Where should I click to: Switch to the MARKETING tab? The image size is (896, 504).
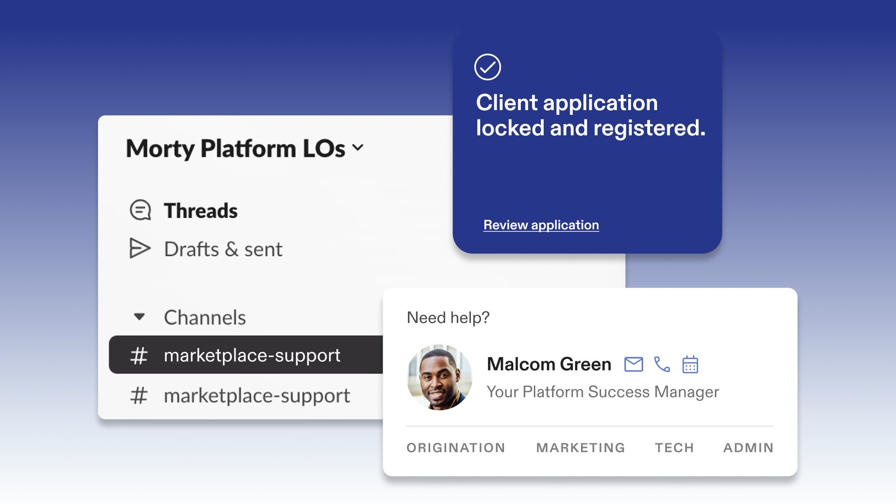[580, 448]
